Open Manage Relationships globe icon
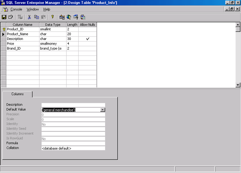 [69, 17]
